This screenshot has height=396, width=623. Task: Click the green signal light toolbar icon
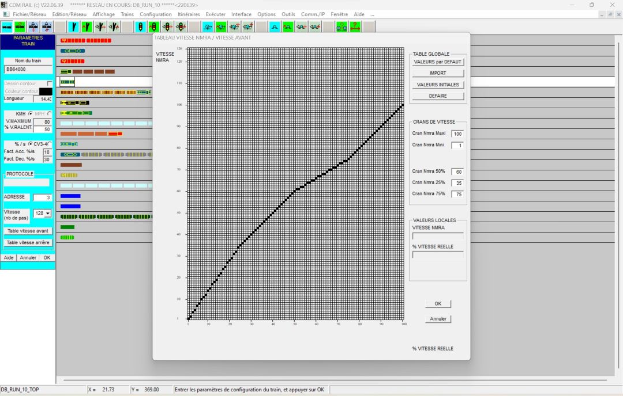coord(154,26)
